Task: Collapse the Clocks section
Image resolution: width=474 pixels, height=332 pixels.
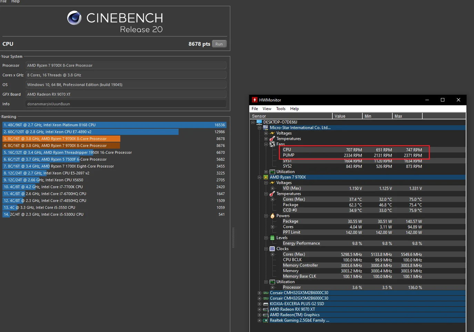Action: pos(266,249)
